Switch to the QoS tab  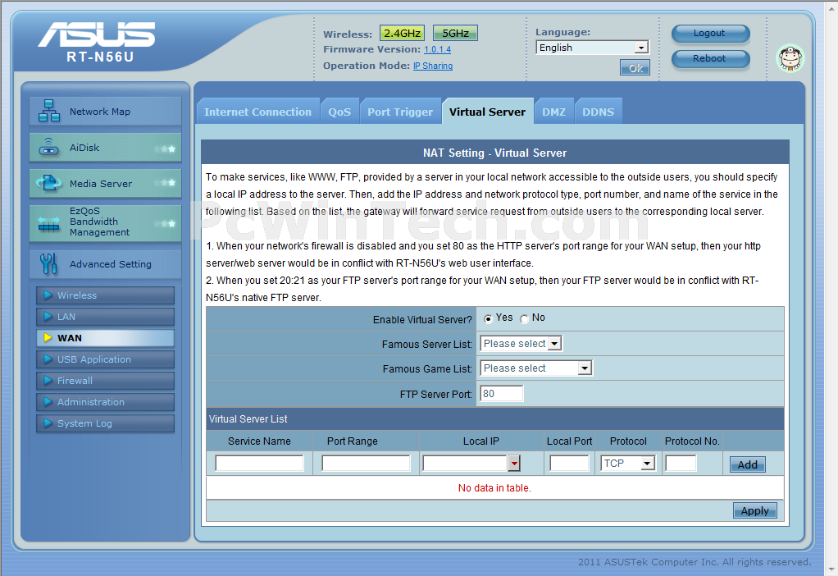point(339,112)
